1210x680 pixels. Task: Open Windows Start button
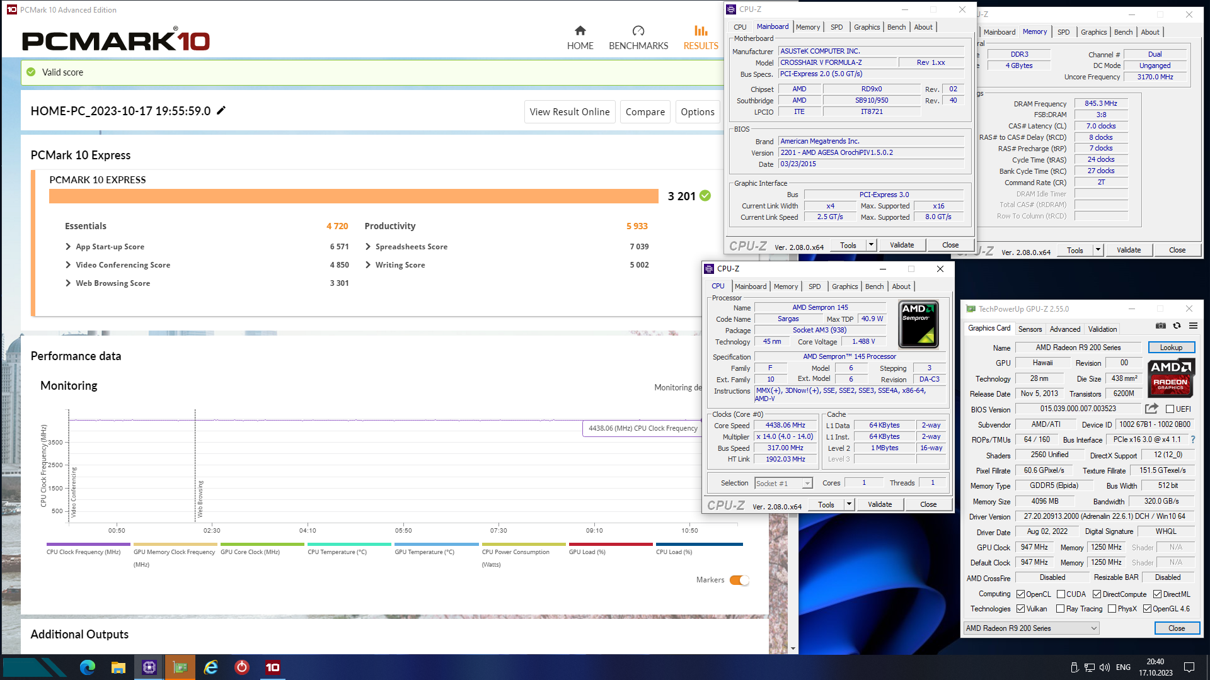click(35, 667)
